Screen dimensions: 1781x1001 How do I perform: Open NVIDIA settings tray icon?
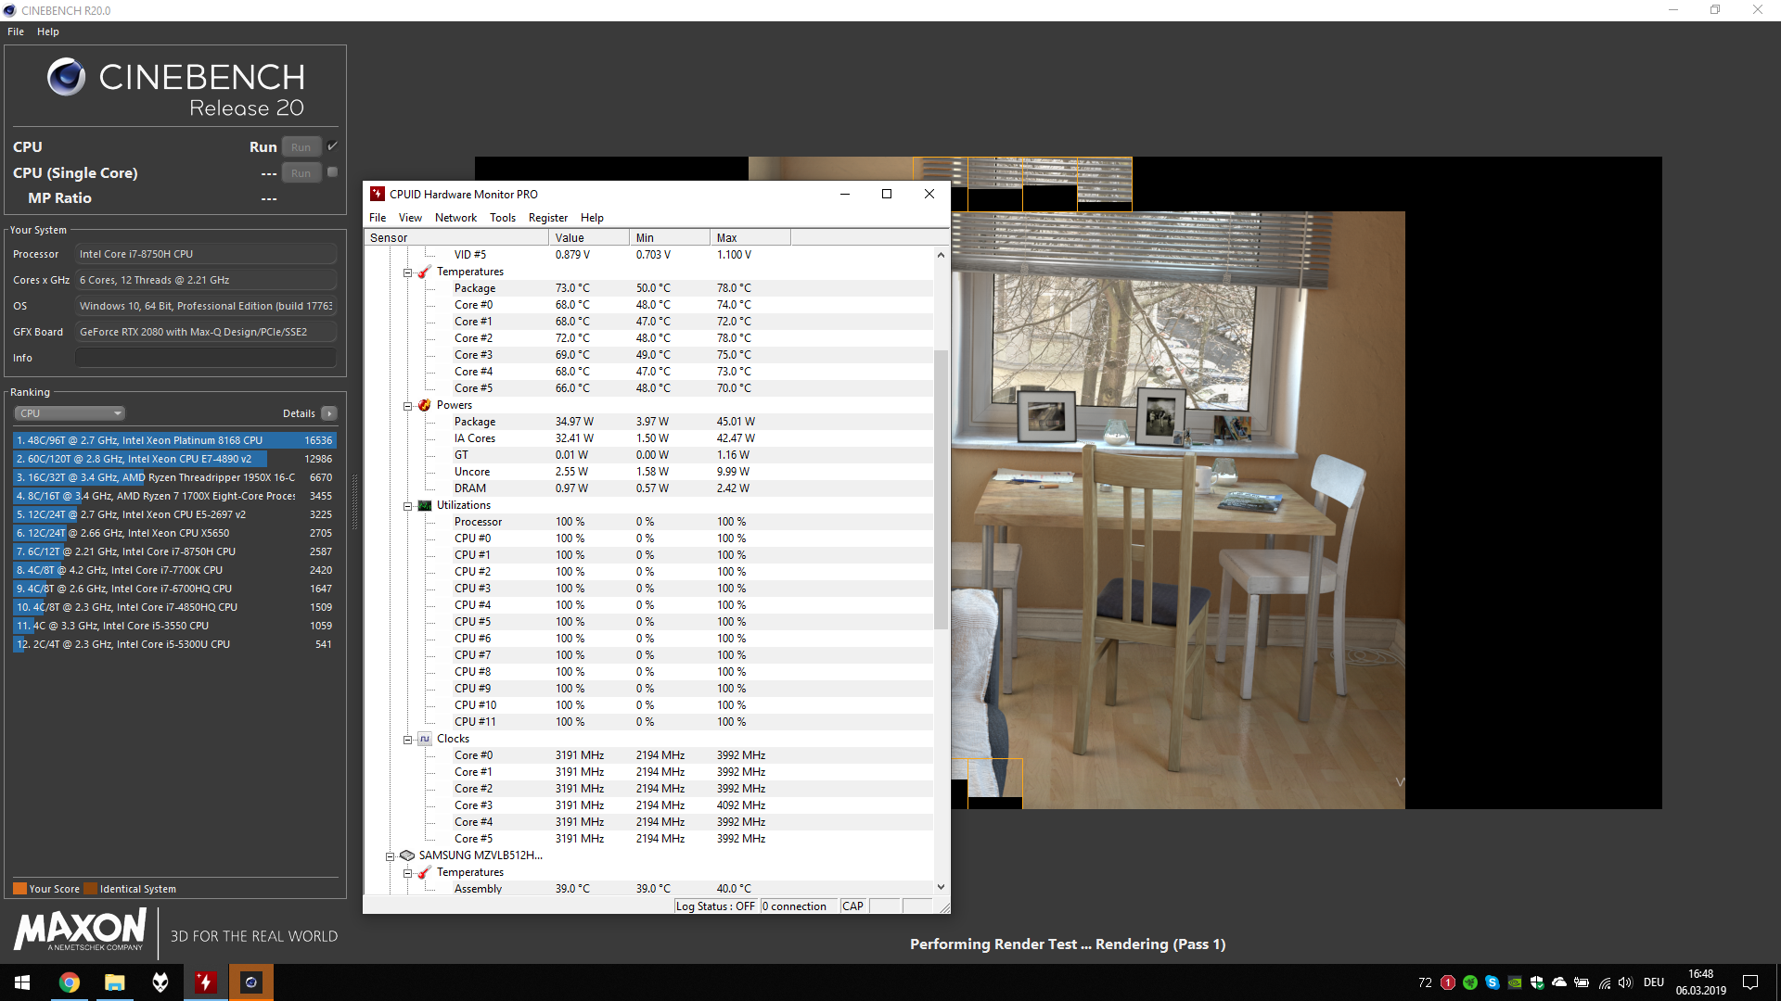(x=1515, y=982)
